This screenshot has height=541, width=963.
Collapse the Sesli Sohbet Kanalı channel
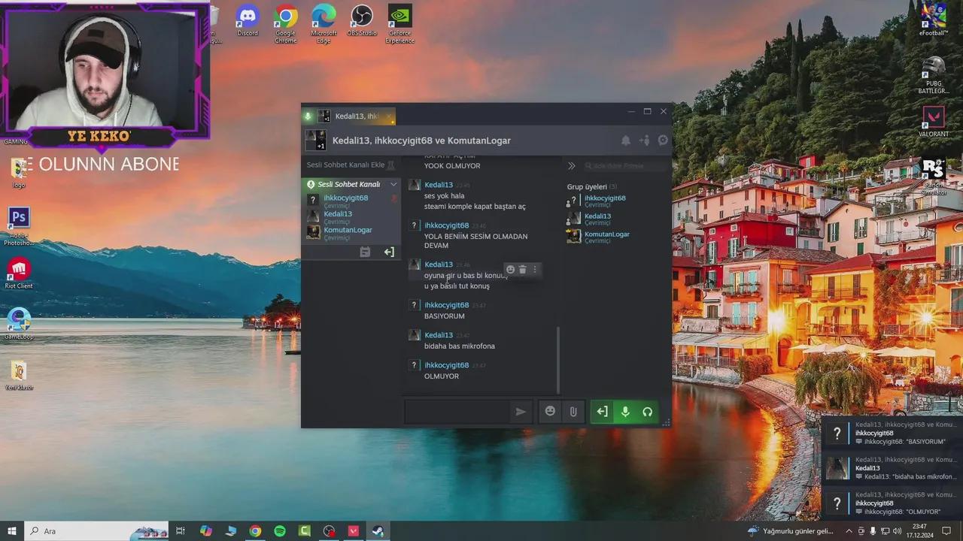tap(393, 184)
